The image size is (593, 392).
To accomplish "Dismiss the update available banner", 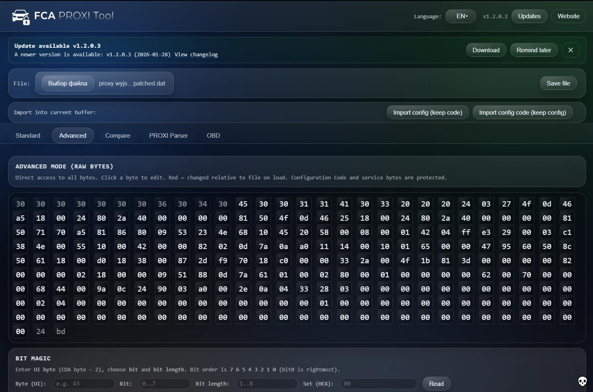I will coord(571,50).
